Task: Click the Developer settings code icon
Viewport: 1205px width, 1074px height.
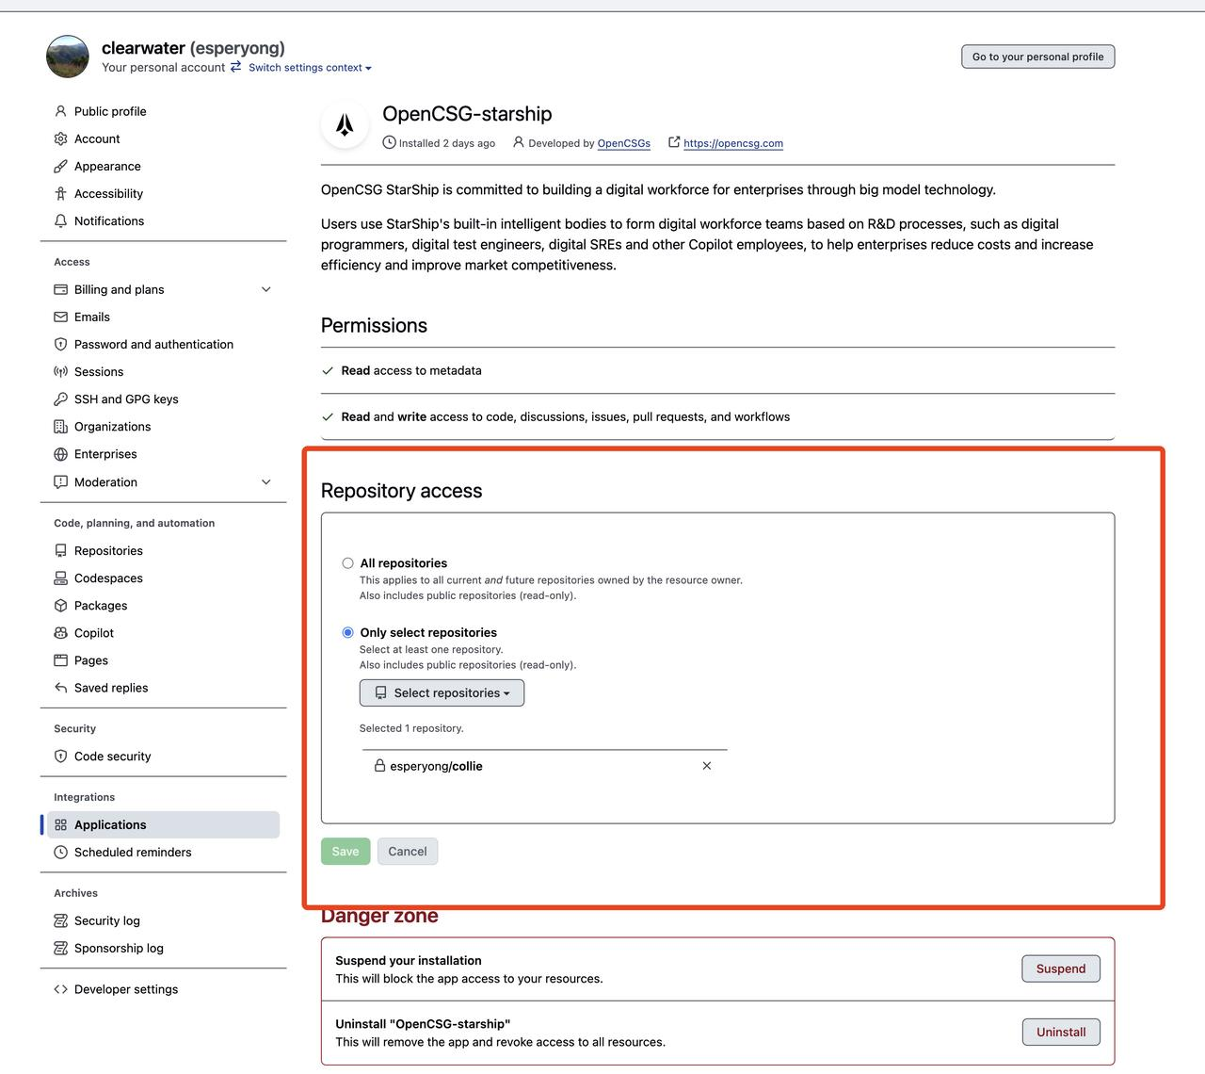Action: 60,989
